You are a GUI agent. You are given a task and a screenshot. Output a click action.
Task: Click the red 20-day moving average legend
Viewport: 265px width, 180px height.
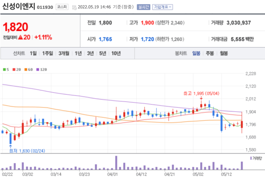click(x=17, y=69)
